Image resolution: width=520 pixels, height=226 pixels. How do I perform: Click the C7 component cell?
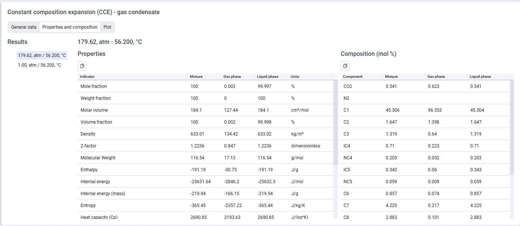(x=362, y=206)
